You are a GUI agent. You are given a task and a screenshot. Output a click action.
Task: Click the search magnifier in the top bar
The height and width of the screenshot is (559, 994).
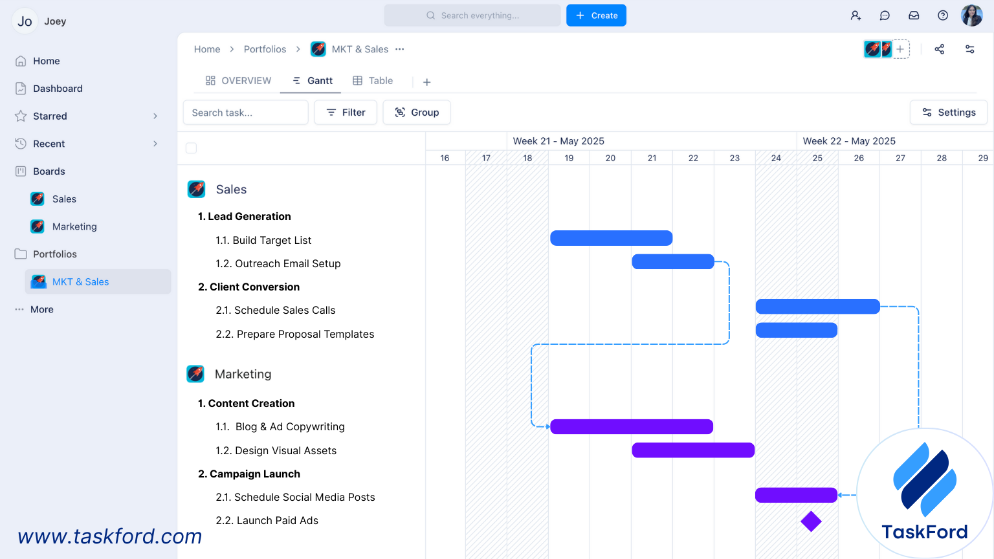[x=429, y=15]
